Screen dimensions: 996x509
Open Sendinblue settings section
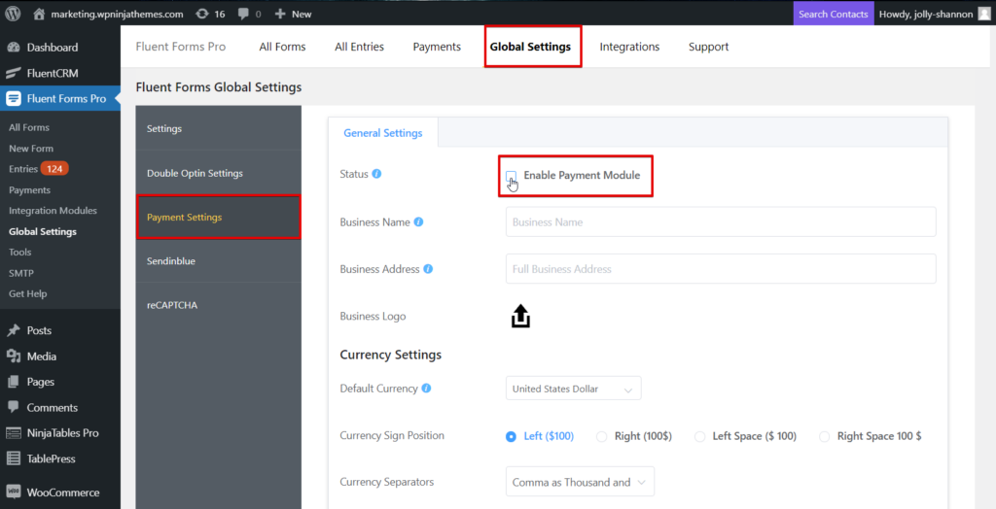point(219,261)
